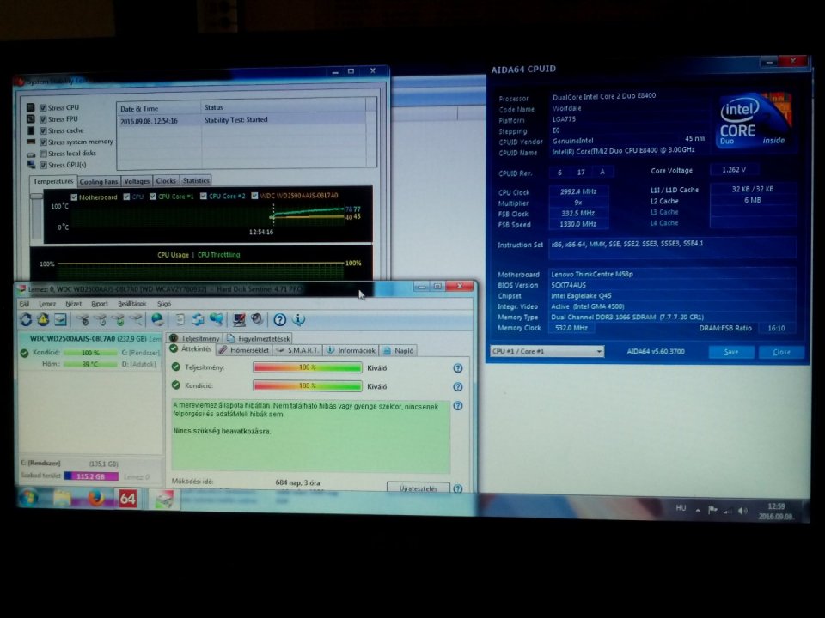Image resolution: width=825 pixels, height=618 pixels.
Task: Select WDC WD2500AAJS-08L7A0 disk in list
Action: pos(90,339)
